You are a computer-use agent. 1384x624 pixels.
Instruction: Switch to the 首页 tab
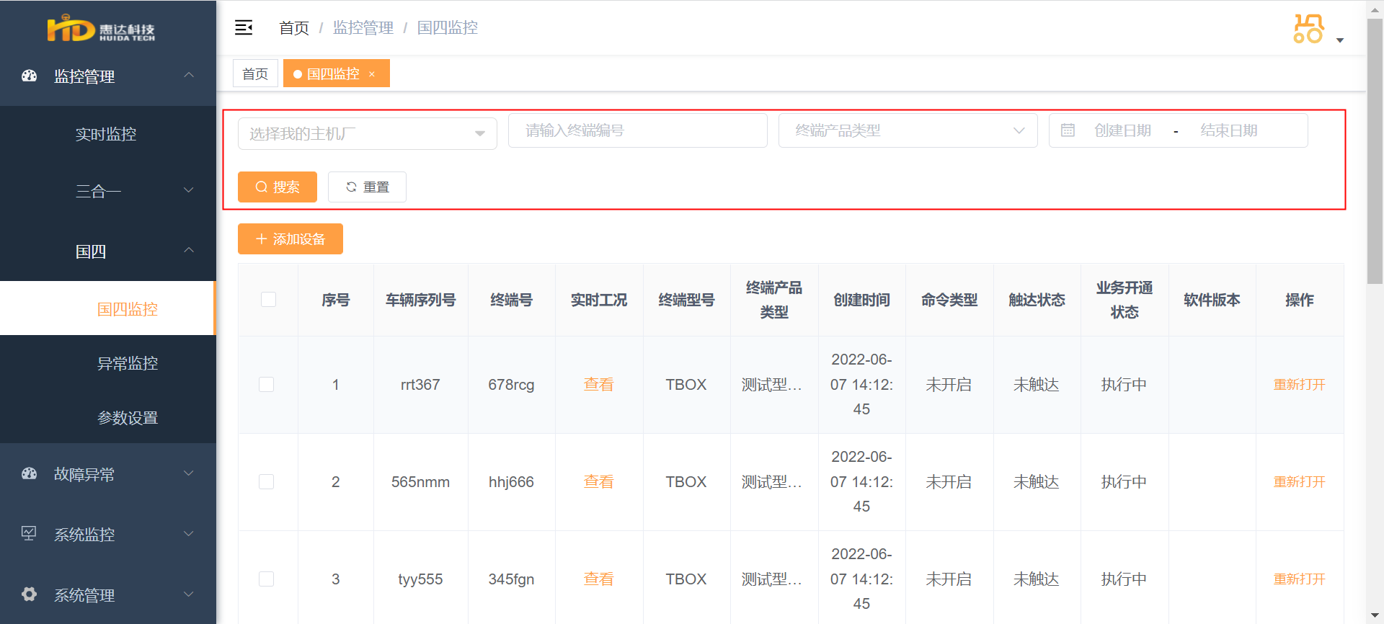255,73
